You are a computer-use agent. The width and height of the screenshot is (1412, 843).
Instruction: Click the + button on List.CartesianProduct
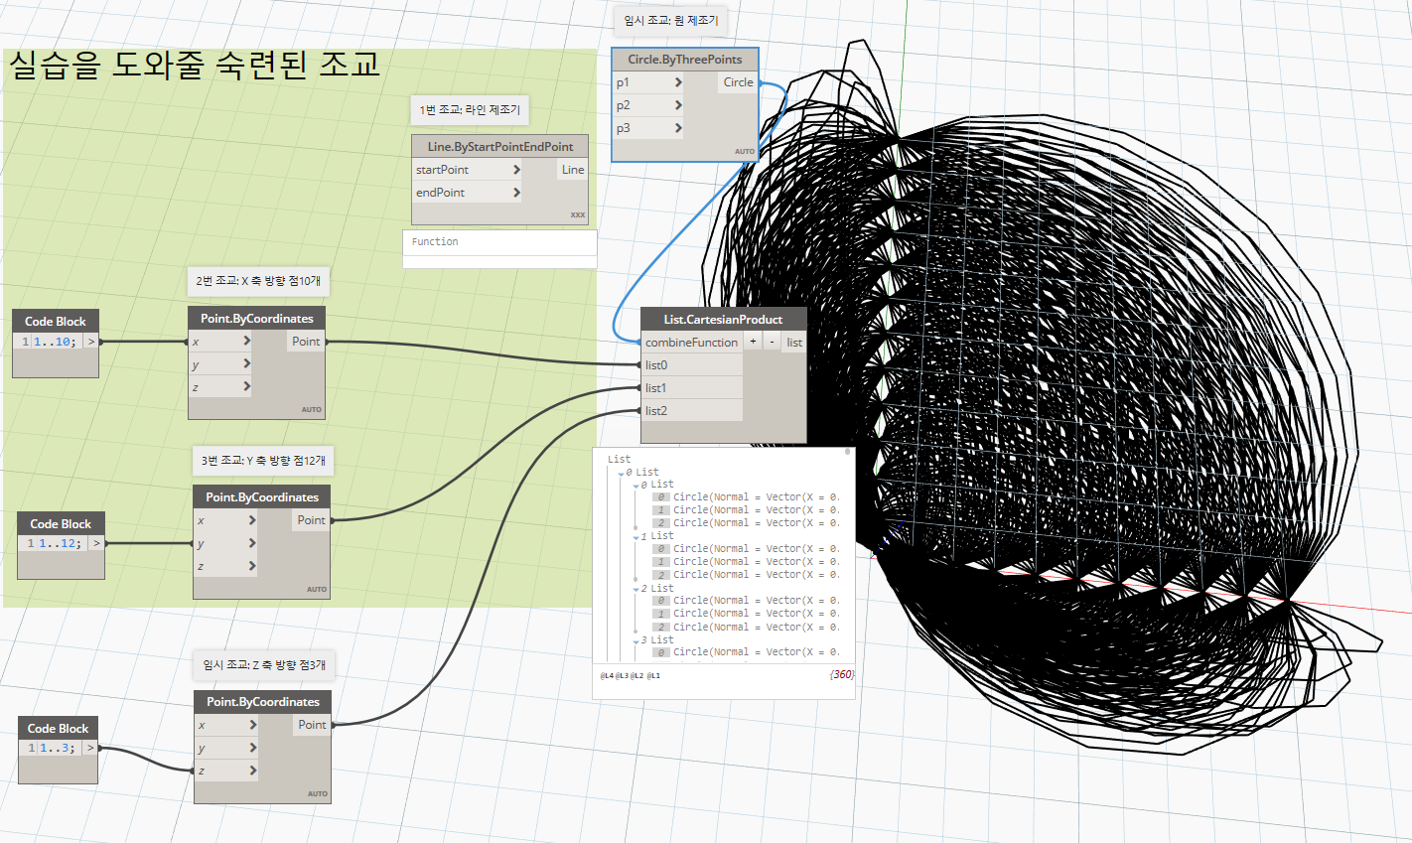pyautogui.click(x=753, y=342)
